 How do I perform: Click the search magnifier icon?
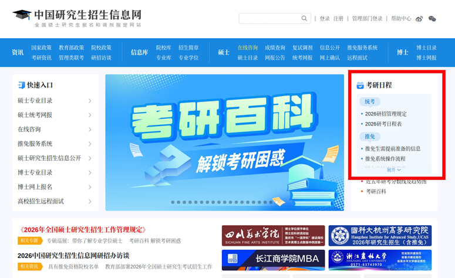click(x=304, y=19)
